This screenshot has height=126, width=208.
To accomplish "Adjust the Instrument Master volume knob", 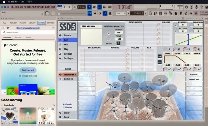I will [x=109, y=33].
